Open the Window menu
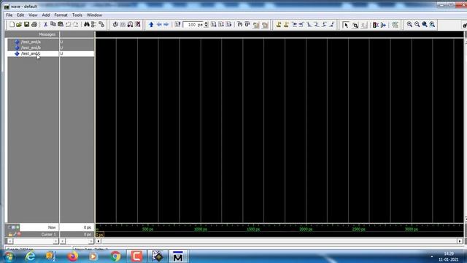The height and width of the screenshot is (263, 467). [94, 15]
